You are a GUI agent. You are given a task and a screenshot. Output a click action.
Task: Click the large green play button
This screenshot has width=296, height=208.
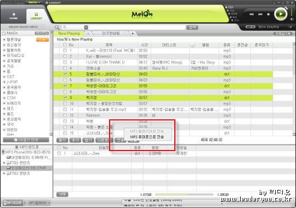280,14
